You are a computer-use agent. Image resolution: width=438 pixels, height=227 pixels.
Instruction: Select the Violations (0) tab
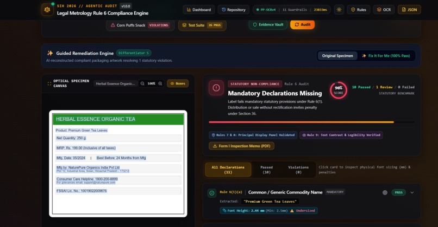298,170
